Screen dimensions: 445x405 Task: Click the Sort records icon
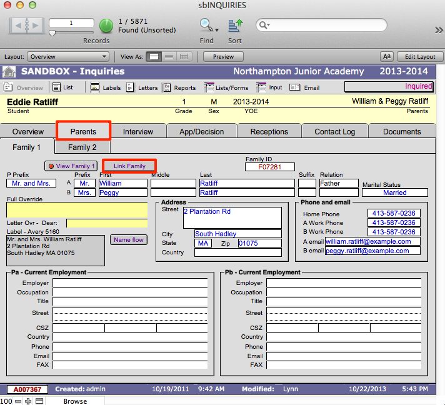click(235, 26)
